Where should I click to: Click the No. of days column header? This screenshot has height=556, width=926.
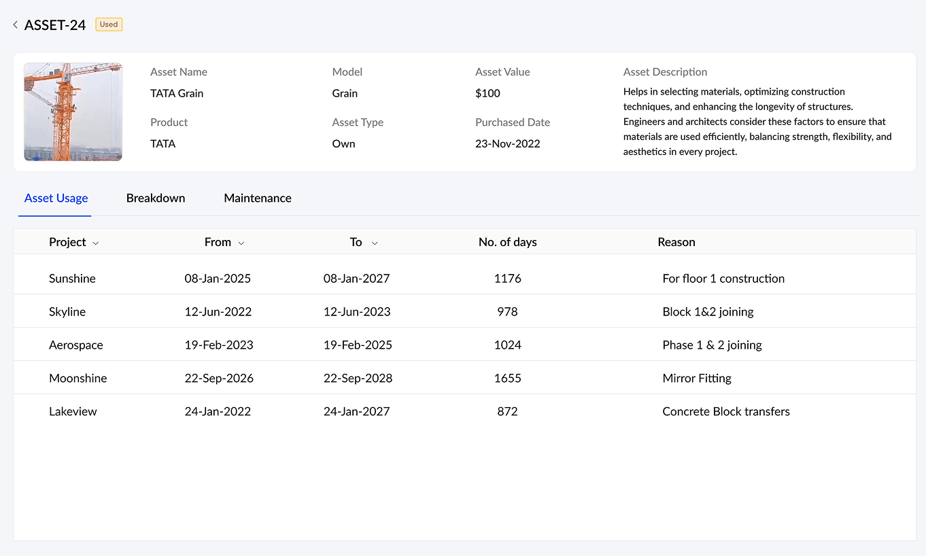[x=507, y=243]
